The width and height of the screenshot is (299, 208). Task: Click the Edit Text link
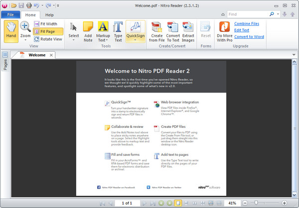click(242, 30)
